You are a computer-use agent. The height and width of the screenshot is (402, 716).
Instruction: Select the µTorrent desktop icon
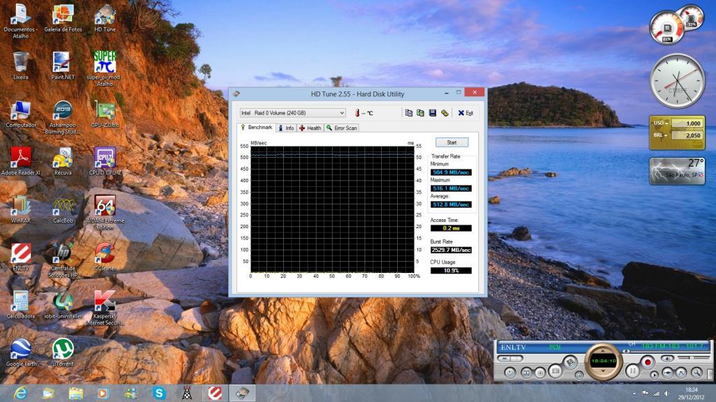tap(63, 352)
